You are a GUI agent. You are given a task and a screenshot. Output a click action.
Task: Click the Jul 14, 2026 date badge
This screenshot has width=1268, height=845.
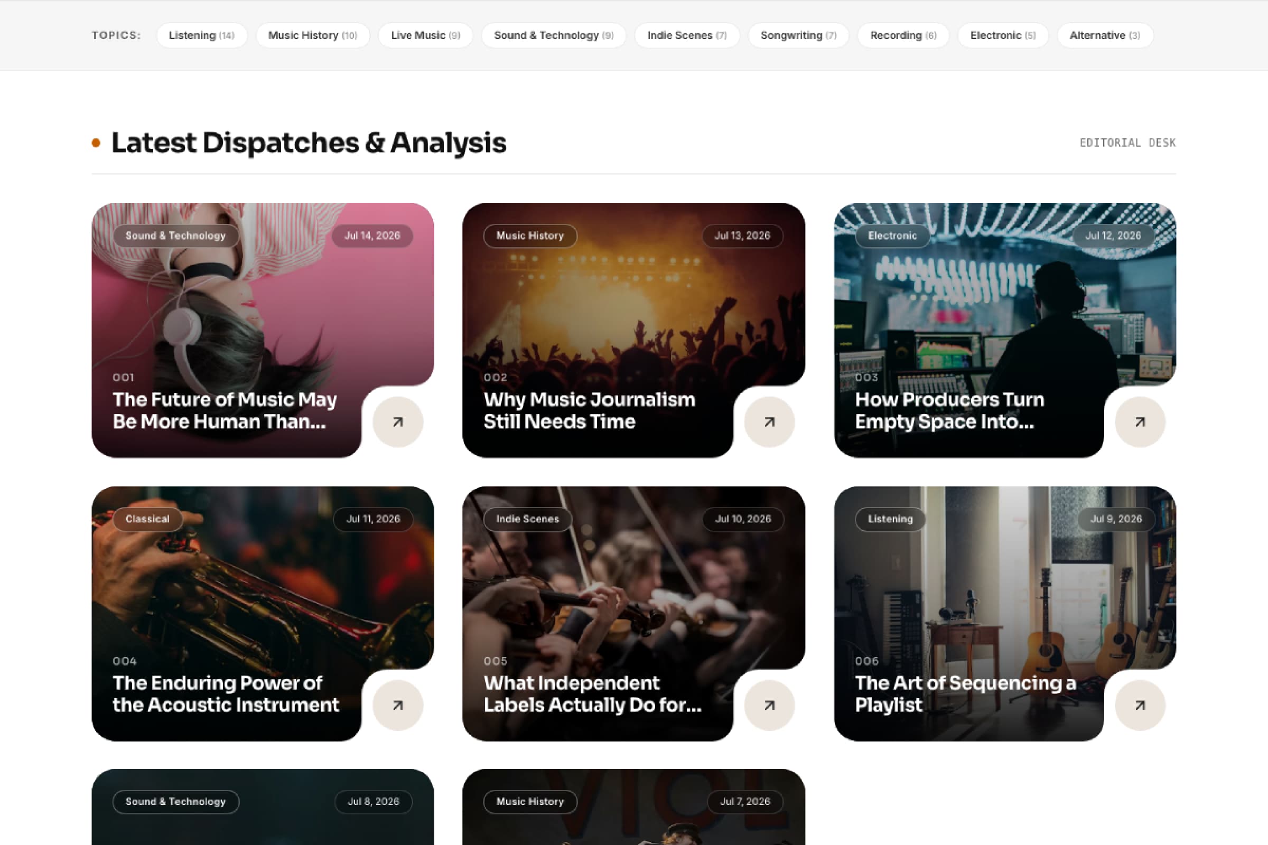click(x=372, y=236)
